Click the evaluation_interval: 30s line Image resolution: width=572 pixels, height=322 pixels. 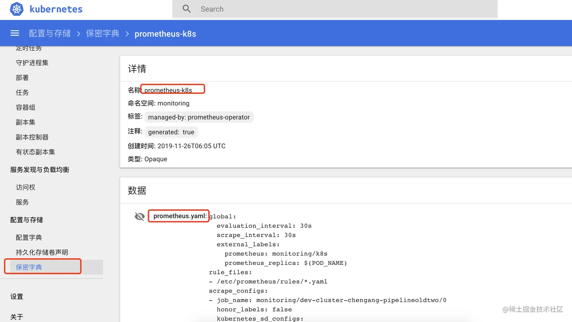click(x=264, y=226)
